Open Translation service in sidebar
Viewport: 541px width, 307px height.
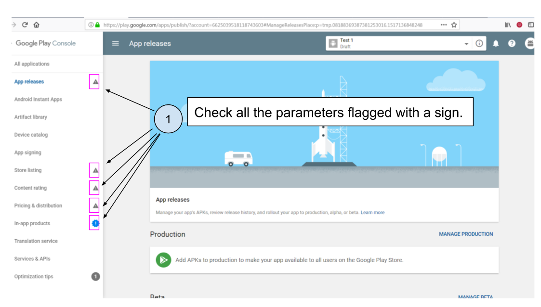tap(36, 241)
